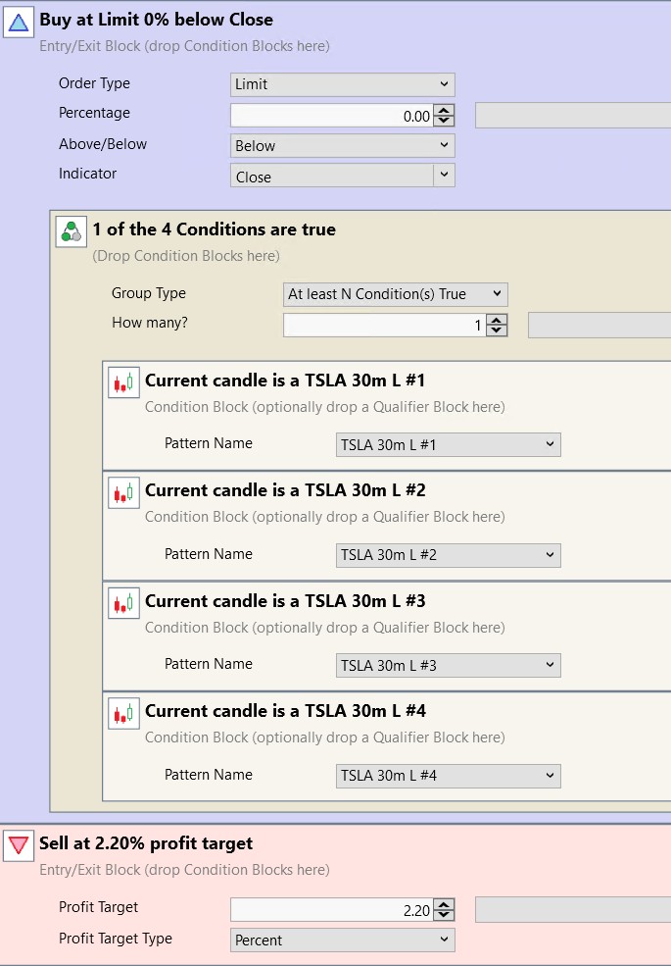Increase the Percentage value with up arrow
Image resolution: width=671 pixels, height=966 pixels.
click(x=444, y=111)
